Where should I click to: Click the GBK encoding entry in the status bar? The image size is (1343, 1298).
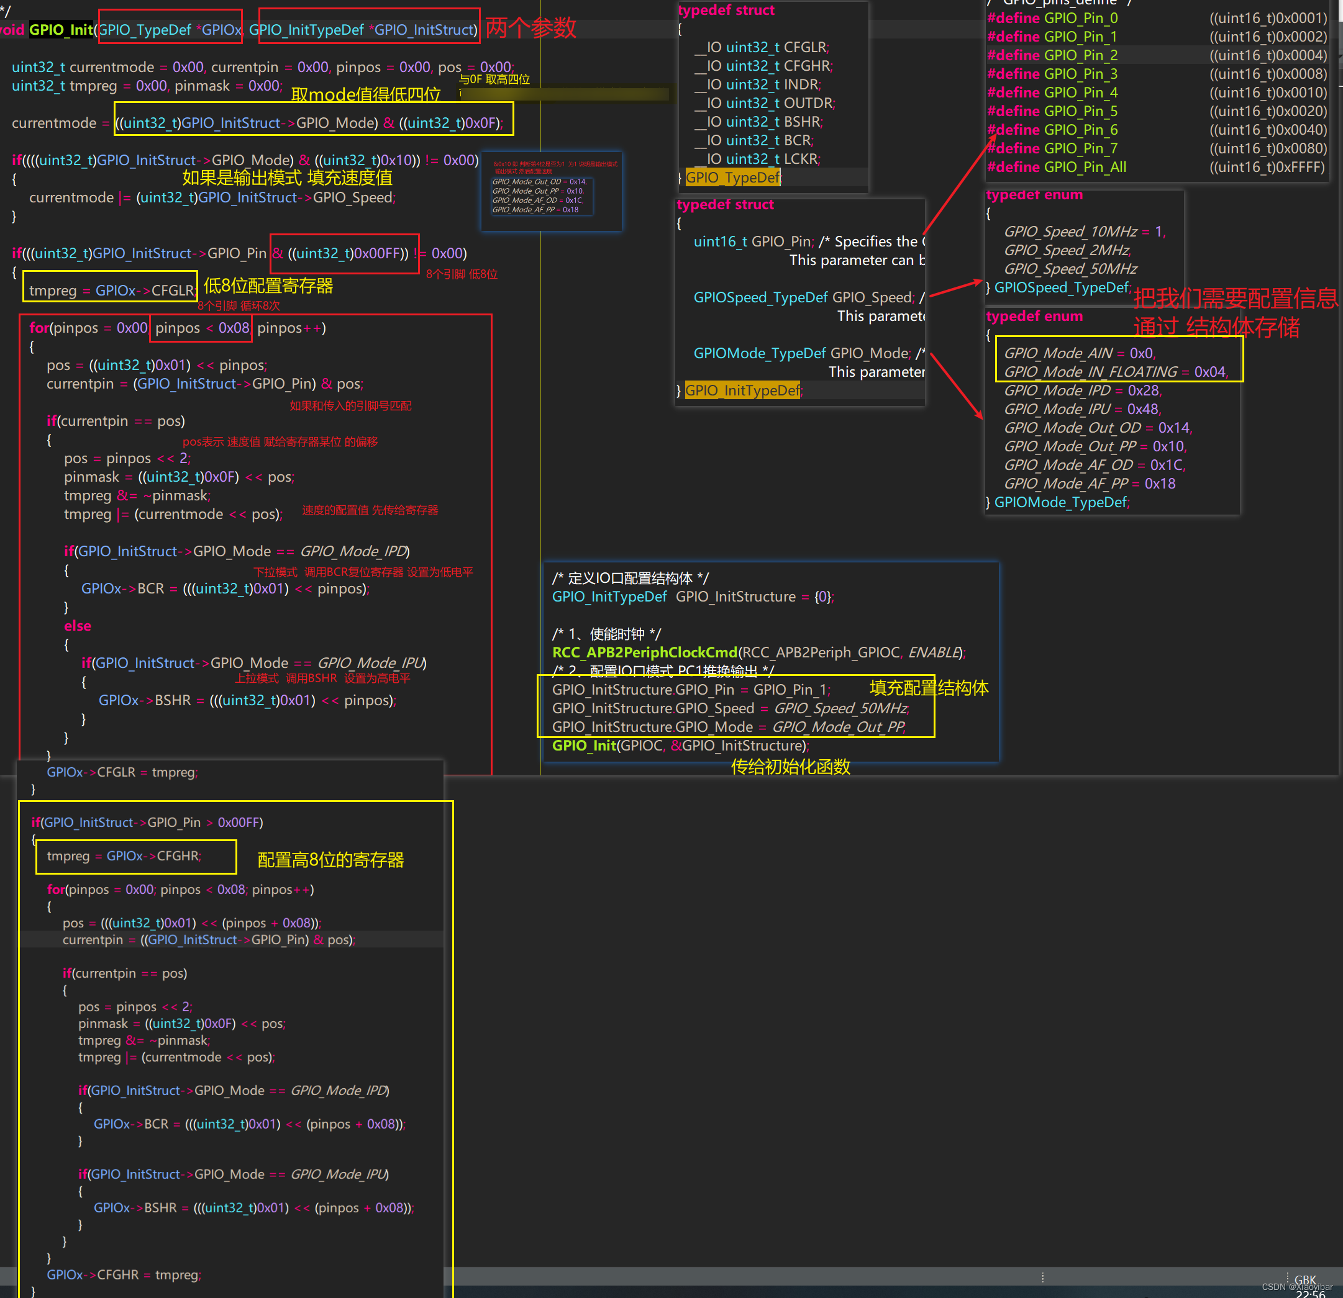coord(1304,1279)
